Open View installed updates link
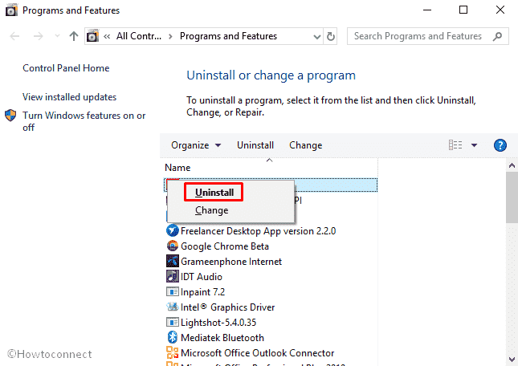 [x=69, y=97]
